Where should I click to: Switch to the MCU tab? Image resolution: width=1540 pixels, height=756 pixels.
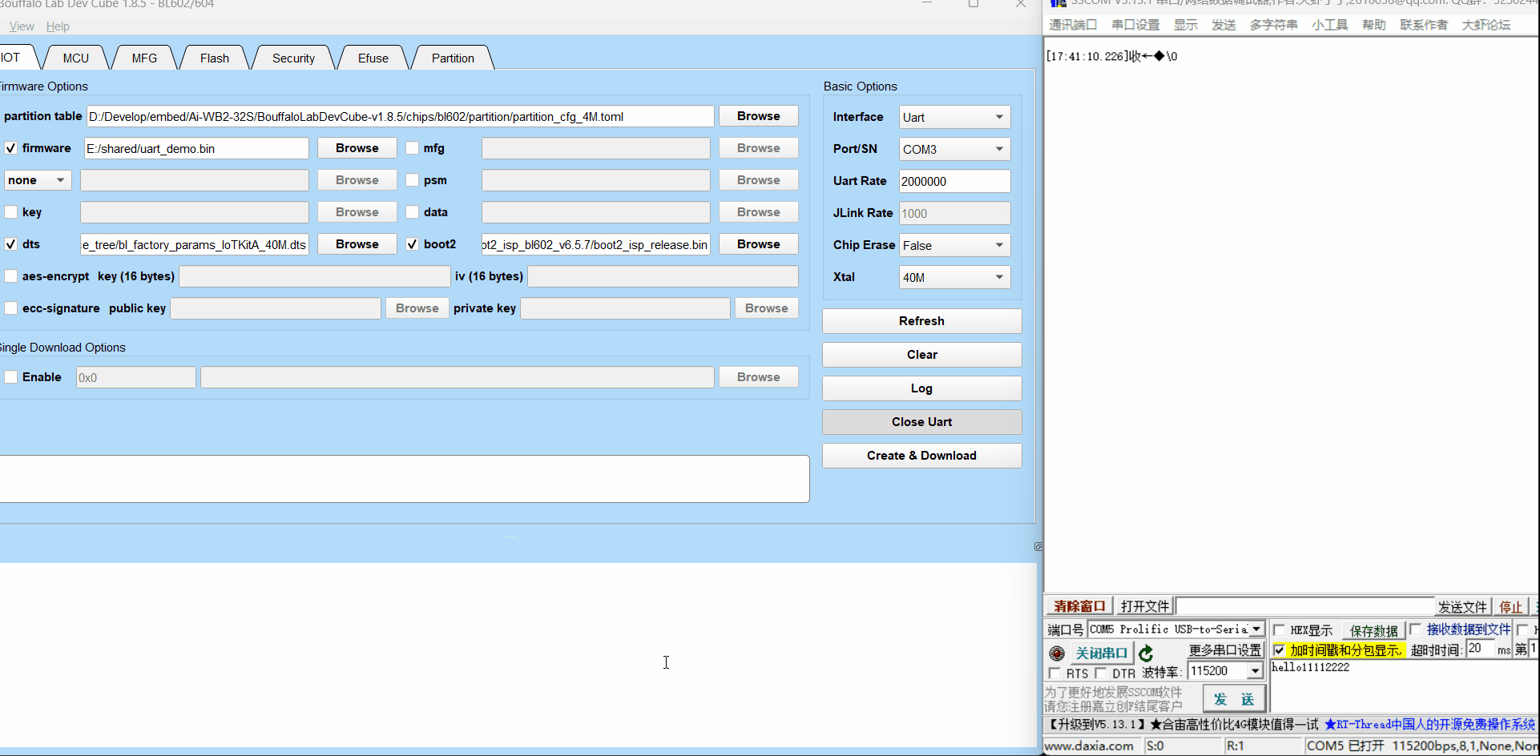(x=76, y=58)
